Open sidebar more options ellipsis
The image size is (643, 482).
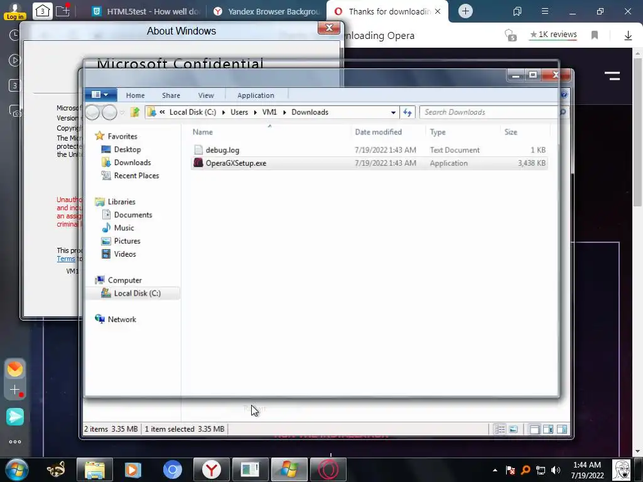[15, 442]
